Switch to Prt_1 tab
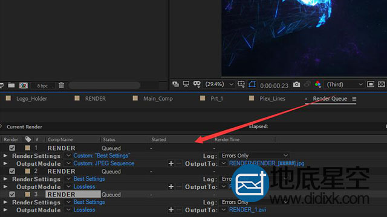387x217 pixels. coord(216,99)
